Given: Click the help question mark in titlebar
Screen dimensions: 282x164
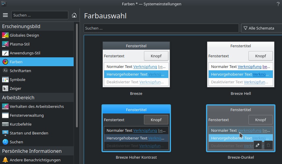Looking at the screenshot, I should pyautogui.click(x=278, y=4).
